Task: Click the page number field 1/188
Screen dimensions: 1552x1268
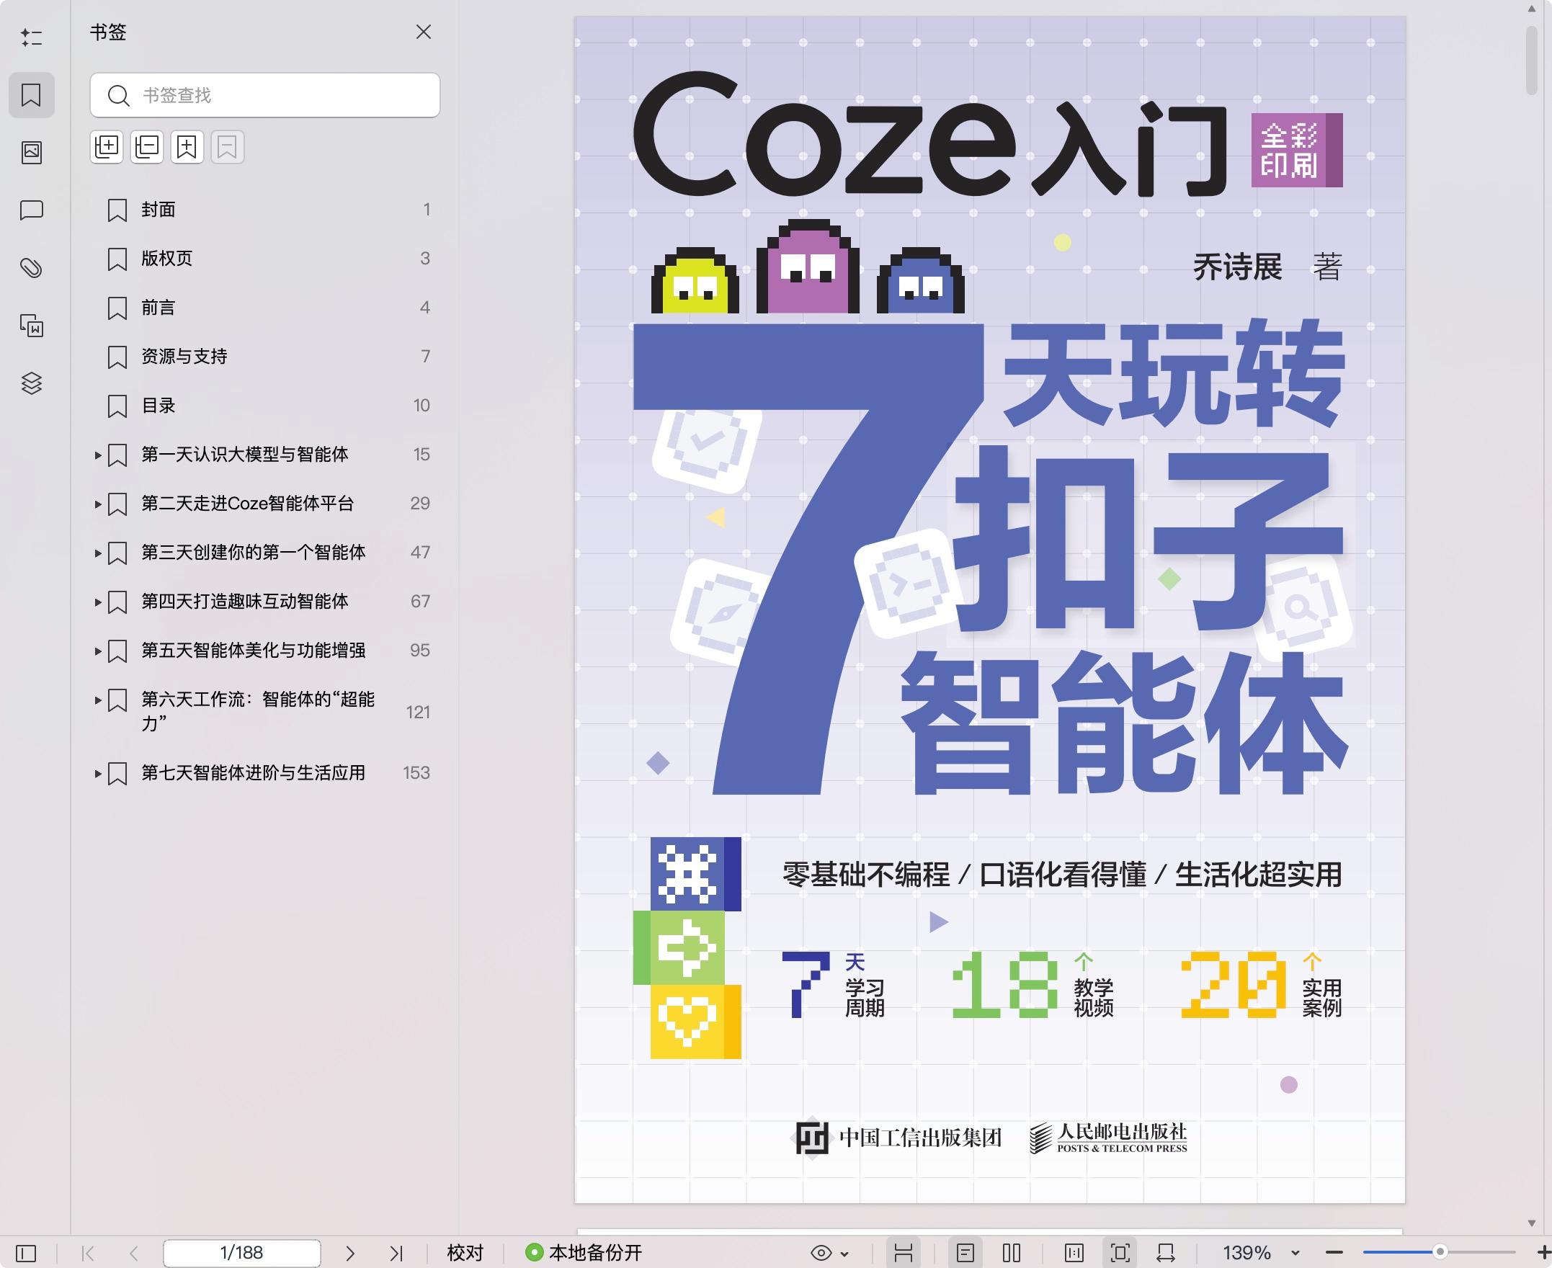Action: pyautogui.click(x=242, y=1254)
